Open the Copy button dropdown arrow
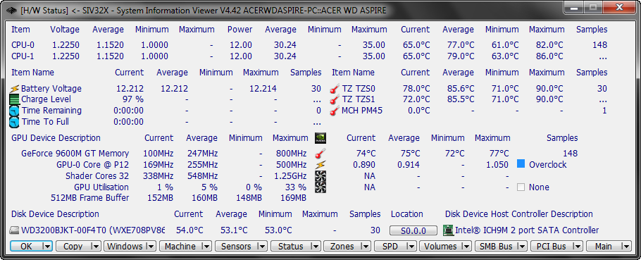This screenshot has height=260, width=641. click(x=97, y=246)
